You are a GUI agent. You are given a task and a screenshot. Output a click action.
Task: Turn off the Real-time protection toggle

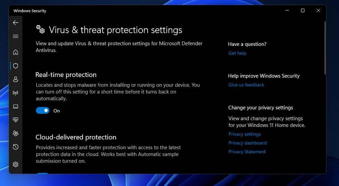(42, 111)
